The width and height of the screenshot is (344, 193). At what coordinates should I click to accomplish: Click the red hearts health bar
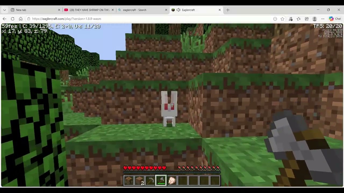point(145,168)
